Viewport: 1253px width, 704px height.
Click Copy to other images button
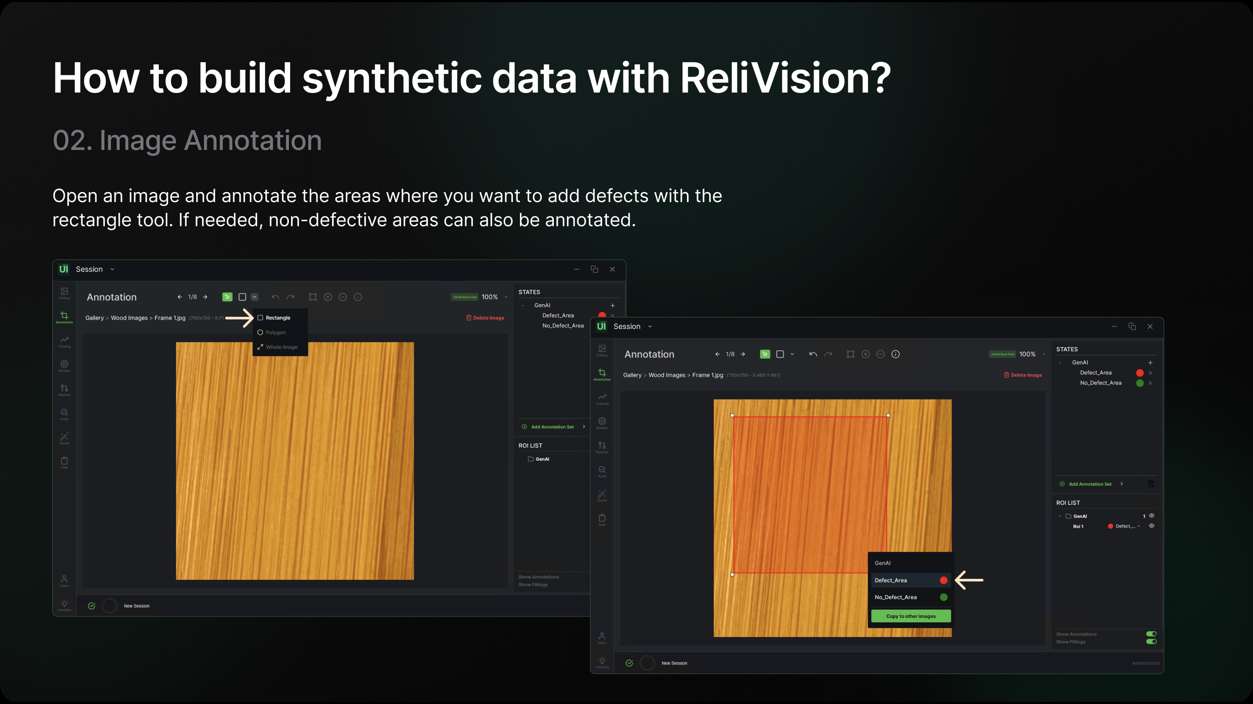(x=911, y=616)
